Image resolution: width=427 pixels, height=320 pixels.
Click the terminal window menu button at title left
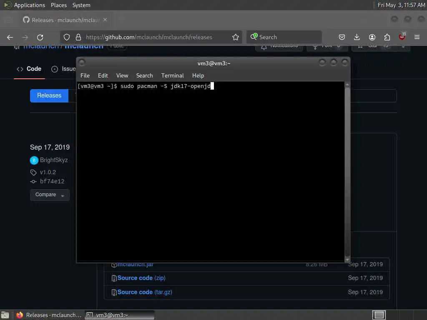pos(82,63)
